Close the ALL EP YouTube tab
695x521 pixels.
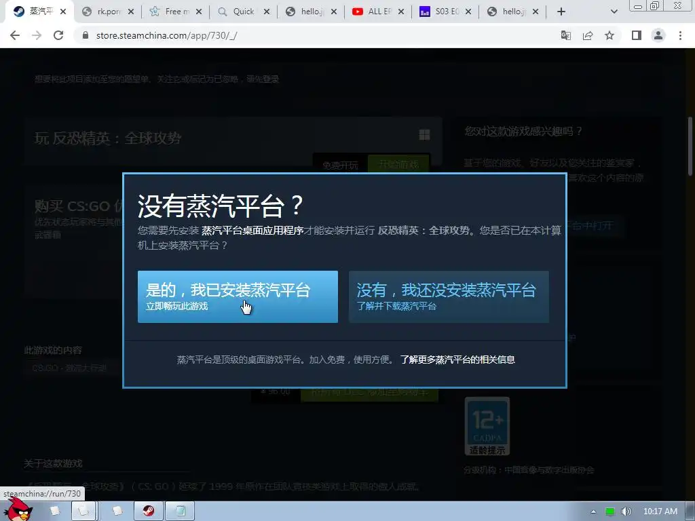pyautogui.click(x=400, y=12)
